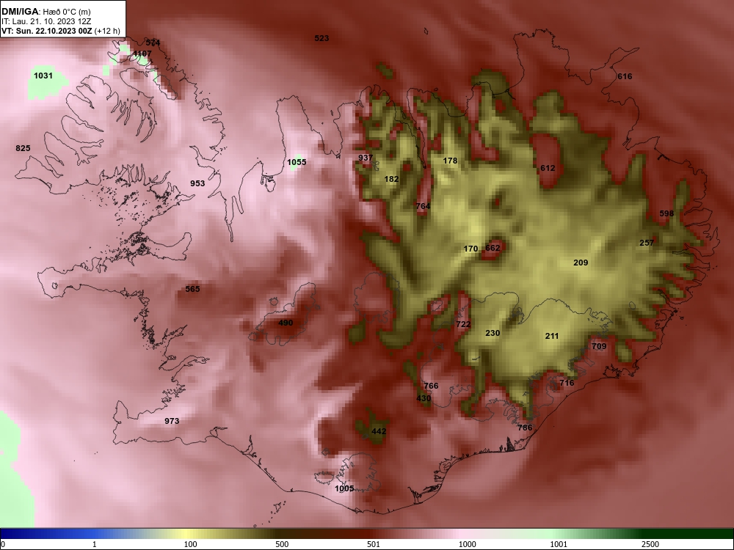Select the 257 value label

click(x=647, y=243)
